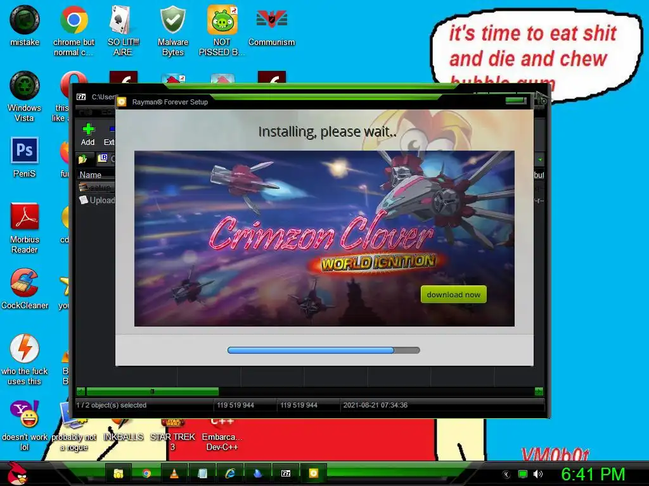Click the 7-Zip address bar drive icon
Viewport: 649px width, 486px height.
coord(102,158)
